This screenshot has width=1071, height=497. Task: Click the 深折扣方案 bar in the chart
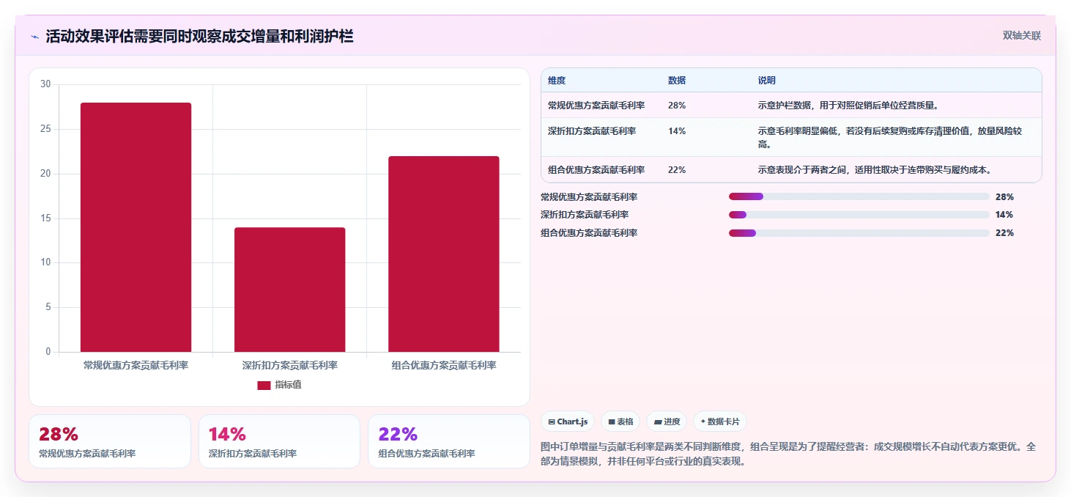289,290
